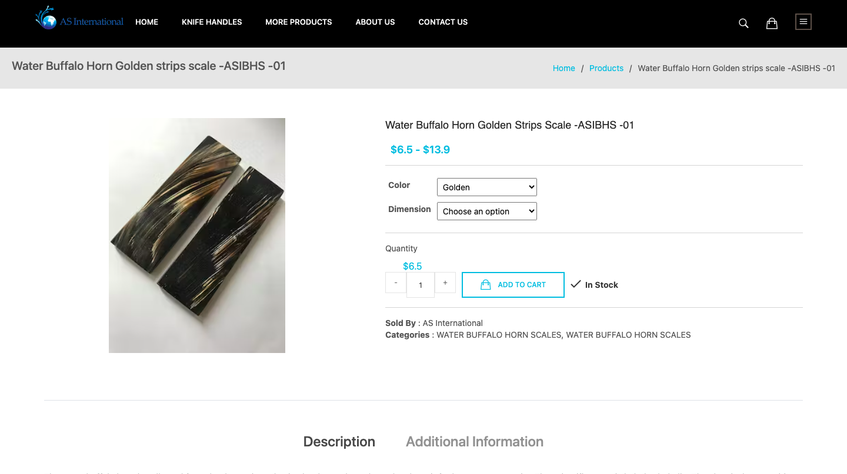
Task: Switch to the Additional Information tab
Action: coord(475,442)
